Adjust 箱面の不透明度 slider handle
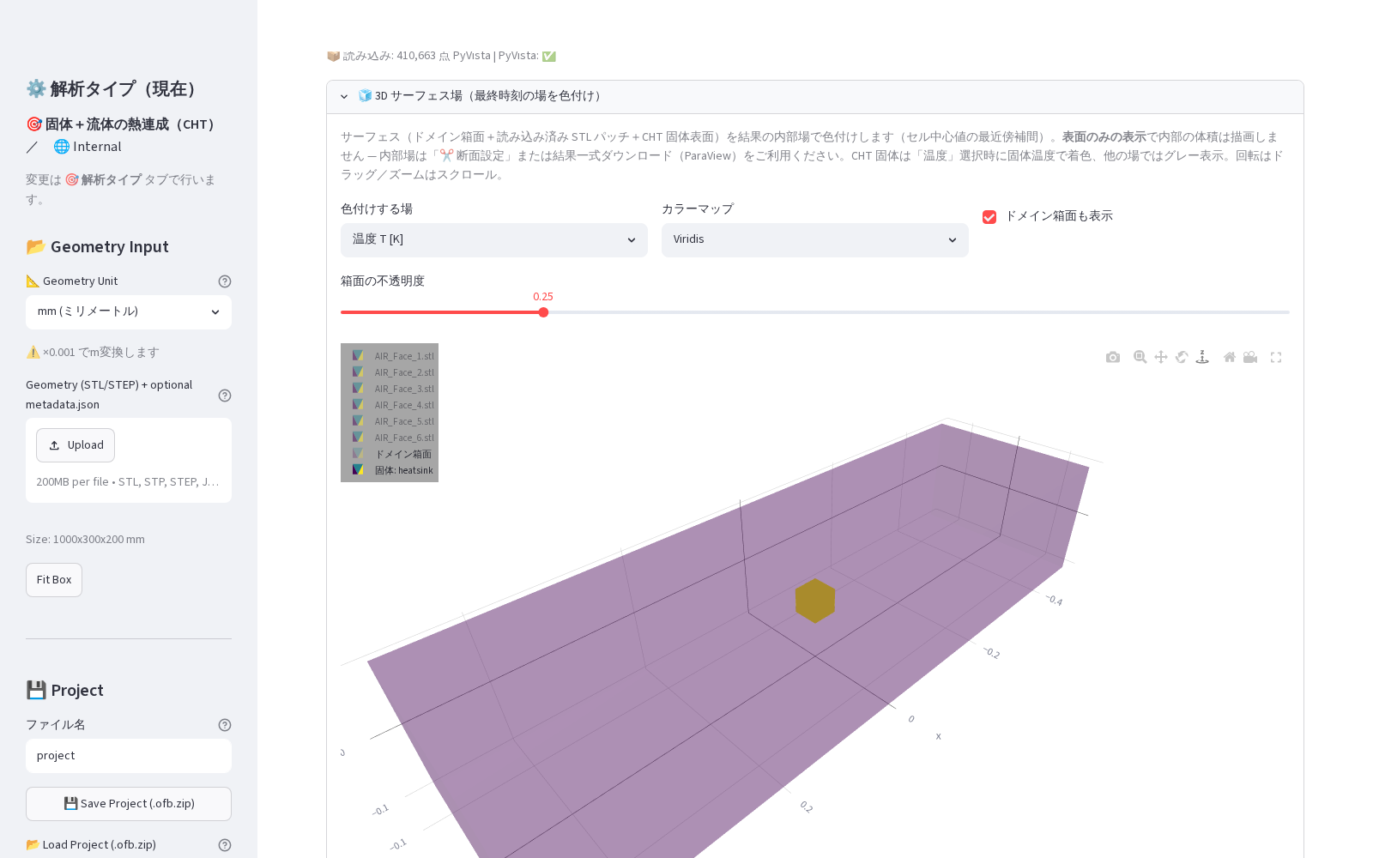1373x858 pixels. click(x=543, y=312)
